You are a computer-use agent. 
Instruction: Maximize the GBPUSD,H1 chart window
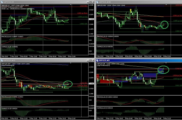(91, 2)
